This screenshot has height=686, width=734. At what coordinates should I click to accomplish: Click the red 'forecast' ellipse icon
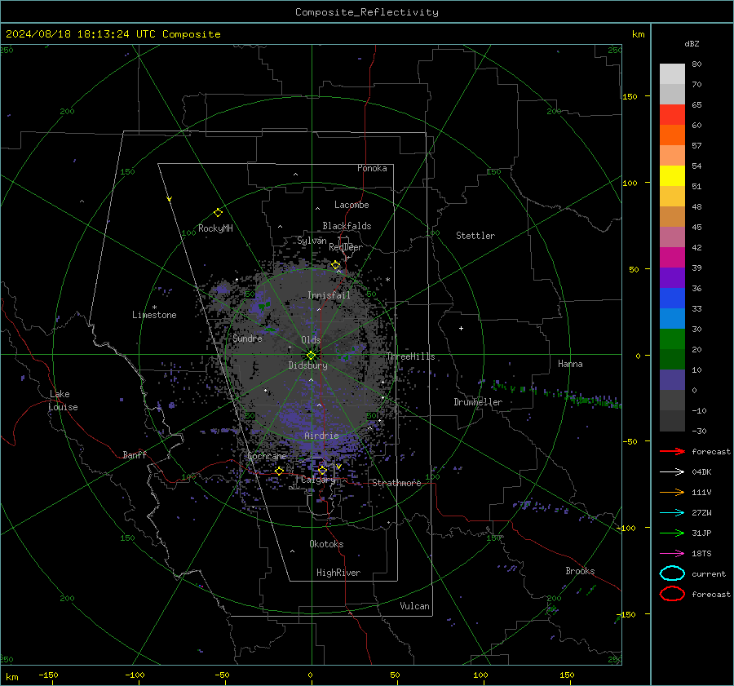coord(672,594)
